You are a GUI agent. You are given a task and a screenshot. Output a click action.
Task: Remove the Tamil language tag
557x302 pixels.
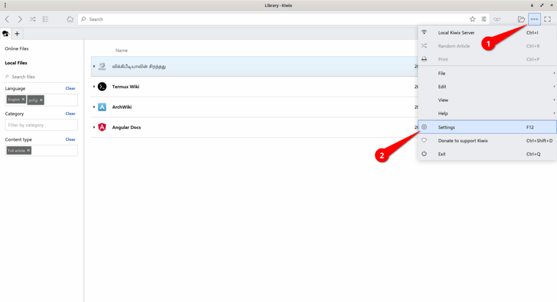coord(41,100)
